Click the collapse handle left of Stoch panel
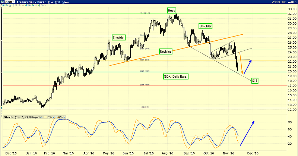This screenshot has width=298, height=156. click(1, 116)
